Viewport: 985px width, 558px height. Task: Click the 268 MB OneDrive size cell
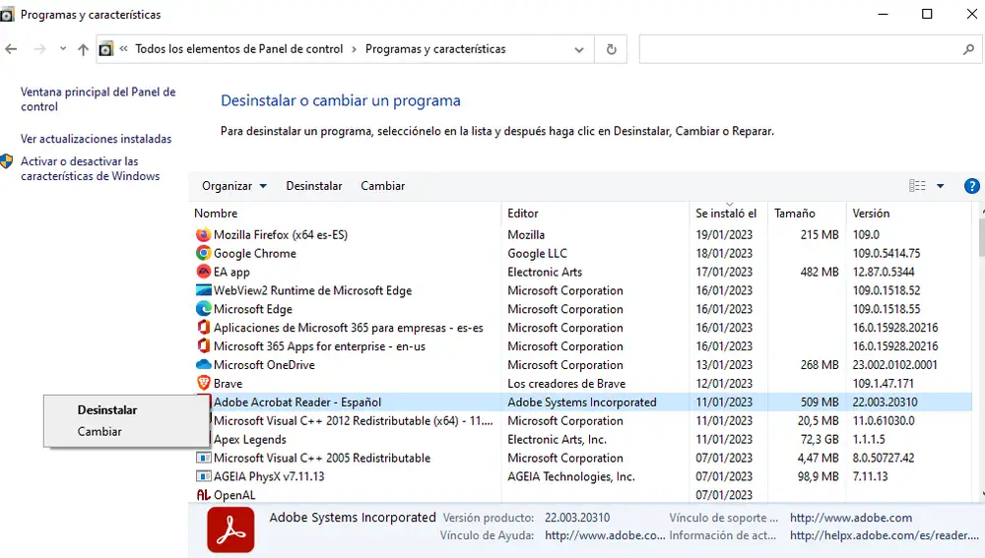[820, 365]
